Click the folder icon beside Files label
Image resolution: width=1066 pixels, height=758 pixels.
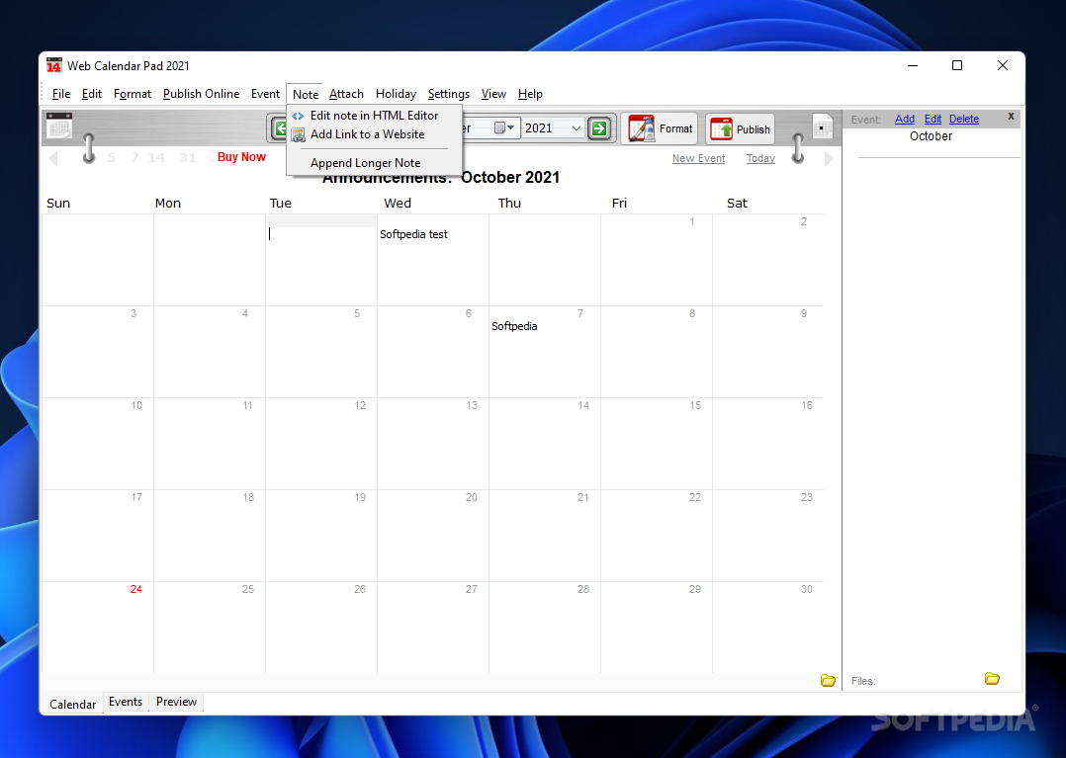pos(992,679)
